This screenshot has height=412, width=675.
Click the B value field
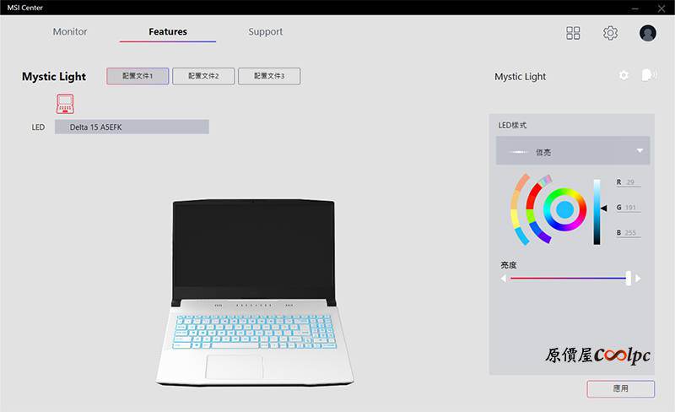[x=630, y=233]
